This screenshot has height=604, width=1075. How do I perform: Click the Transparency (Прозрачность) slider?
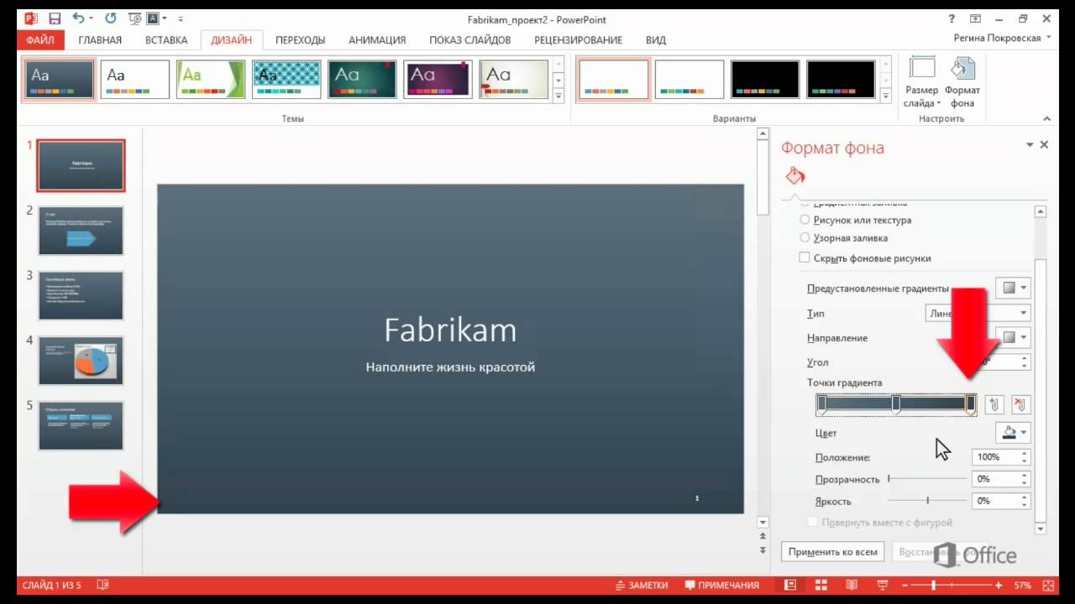coord(927,479)
